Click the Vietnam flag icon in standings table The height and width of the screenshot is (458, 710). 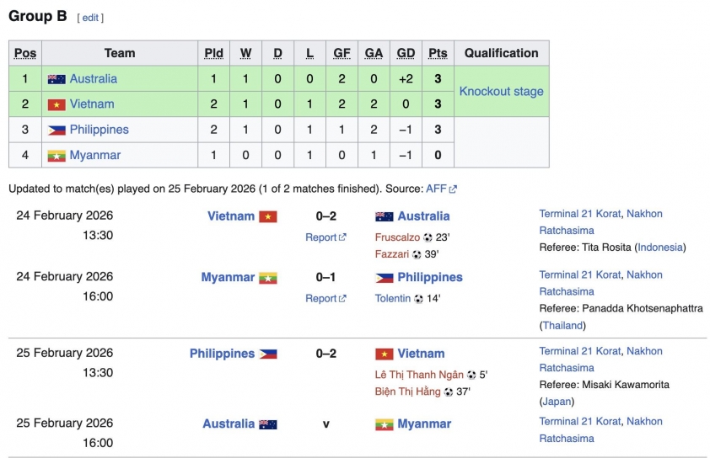tap(56, 104)
